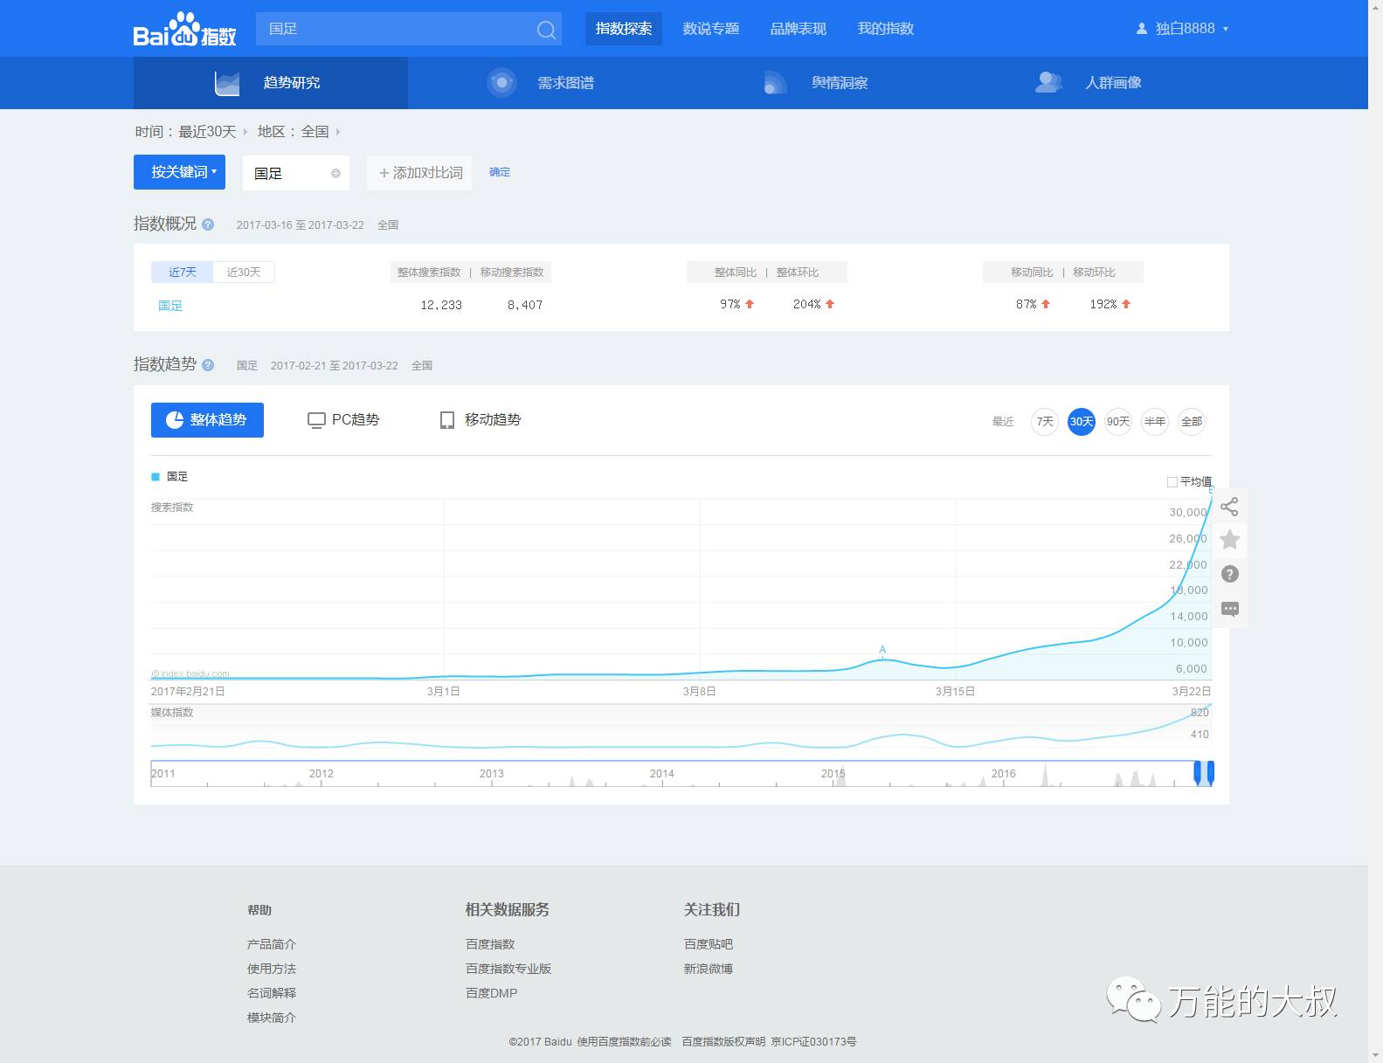This screenshot has width=1383, height=1063.
Task: Select the 7天 time range
Action: click(x=1045, y=422)
